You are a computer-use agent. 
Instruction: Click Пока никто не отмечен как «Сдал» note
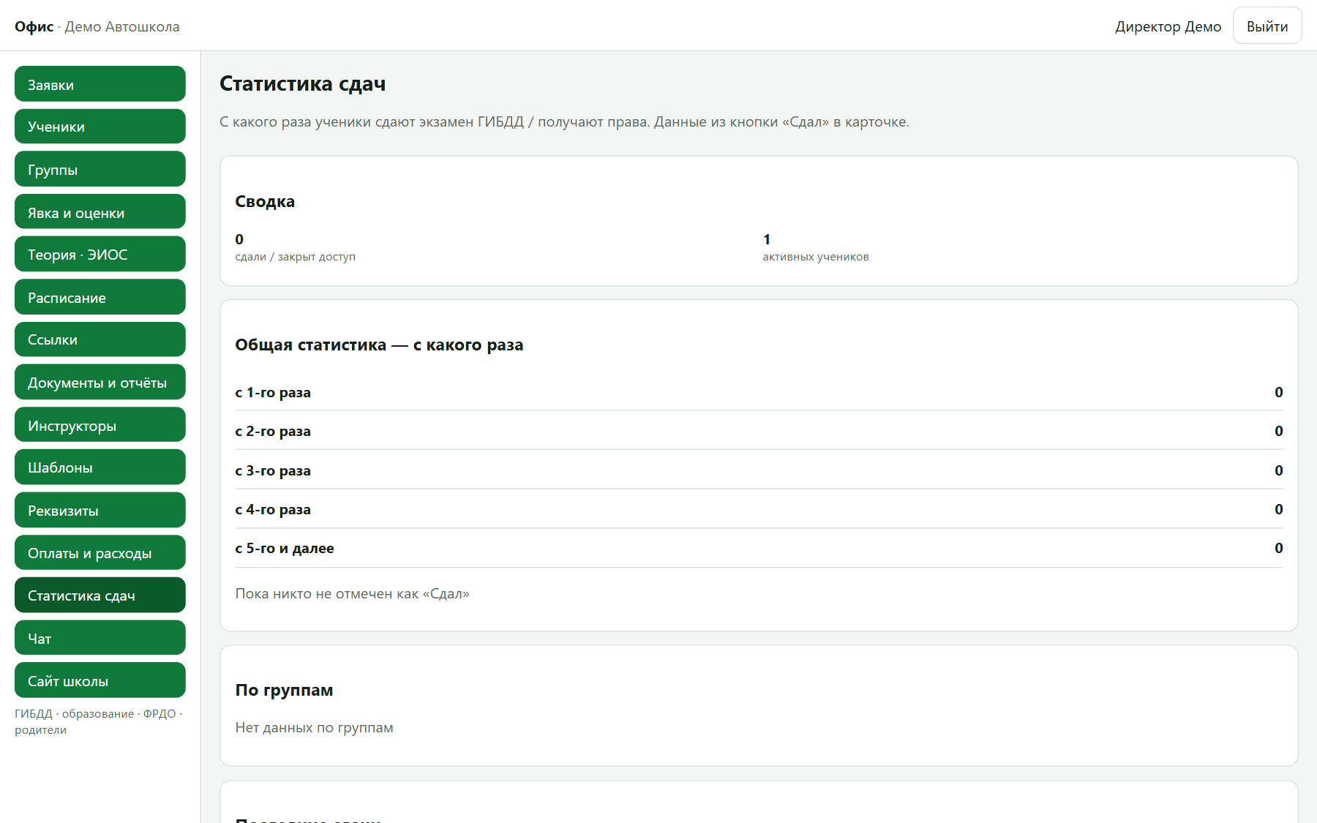(352, 593)
